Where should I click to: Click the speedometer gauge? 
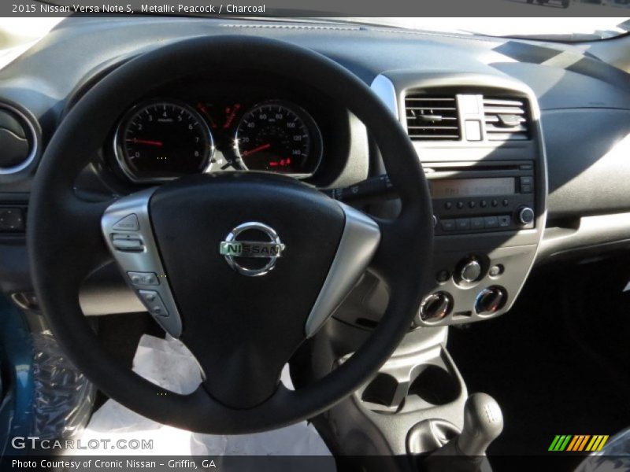[x=278, y=138]
